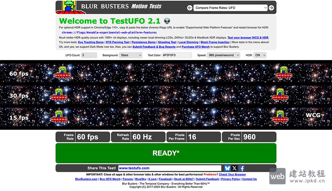This screenshot has height=191, width=332.
Task: Share test via X icon
Action: pyautogui.click(x=234, y=168)
